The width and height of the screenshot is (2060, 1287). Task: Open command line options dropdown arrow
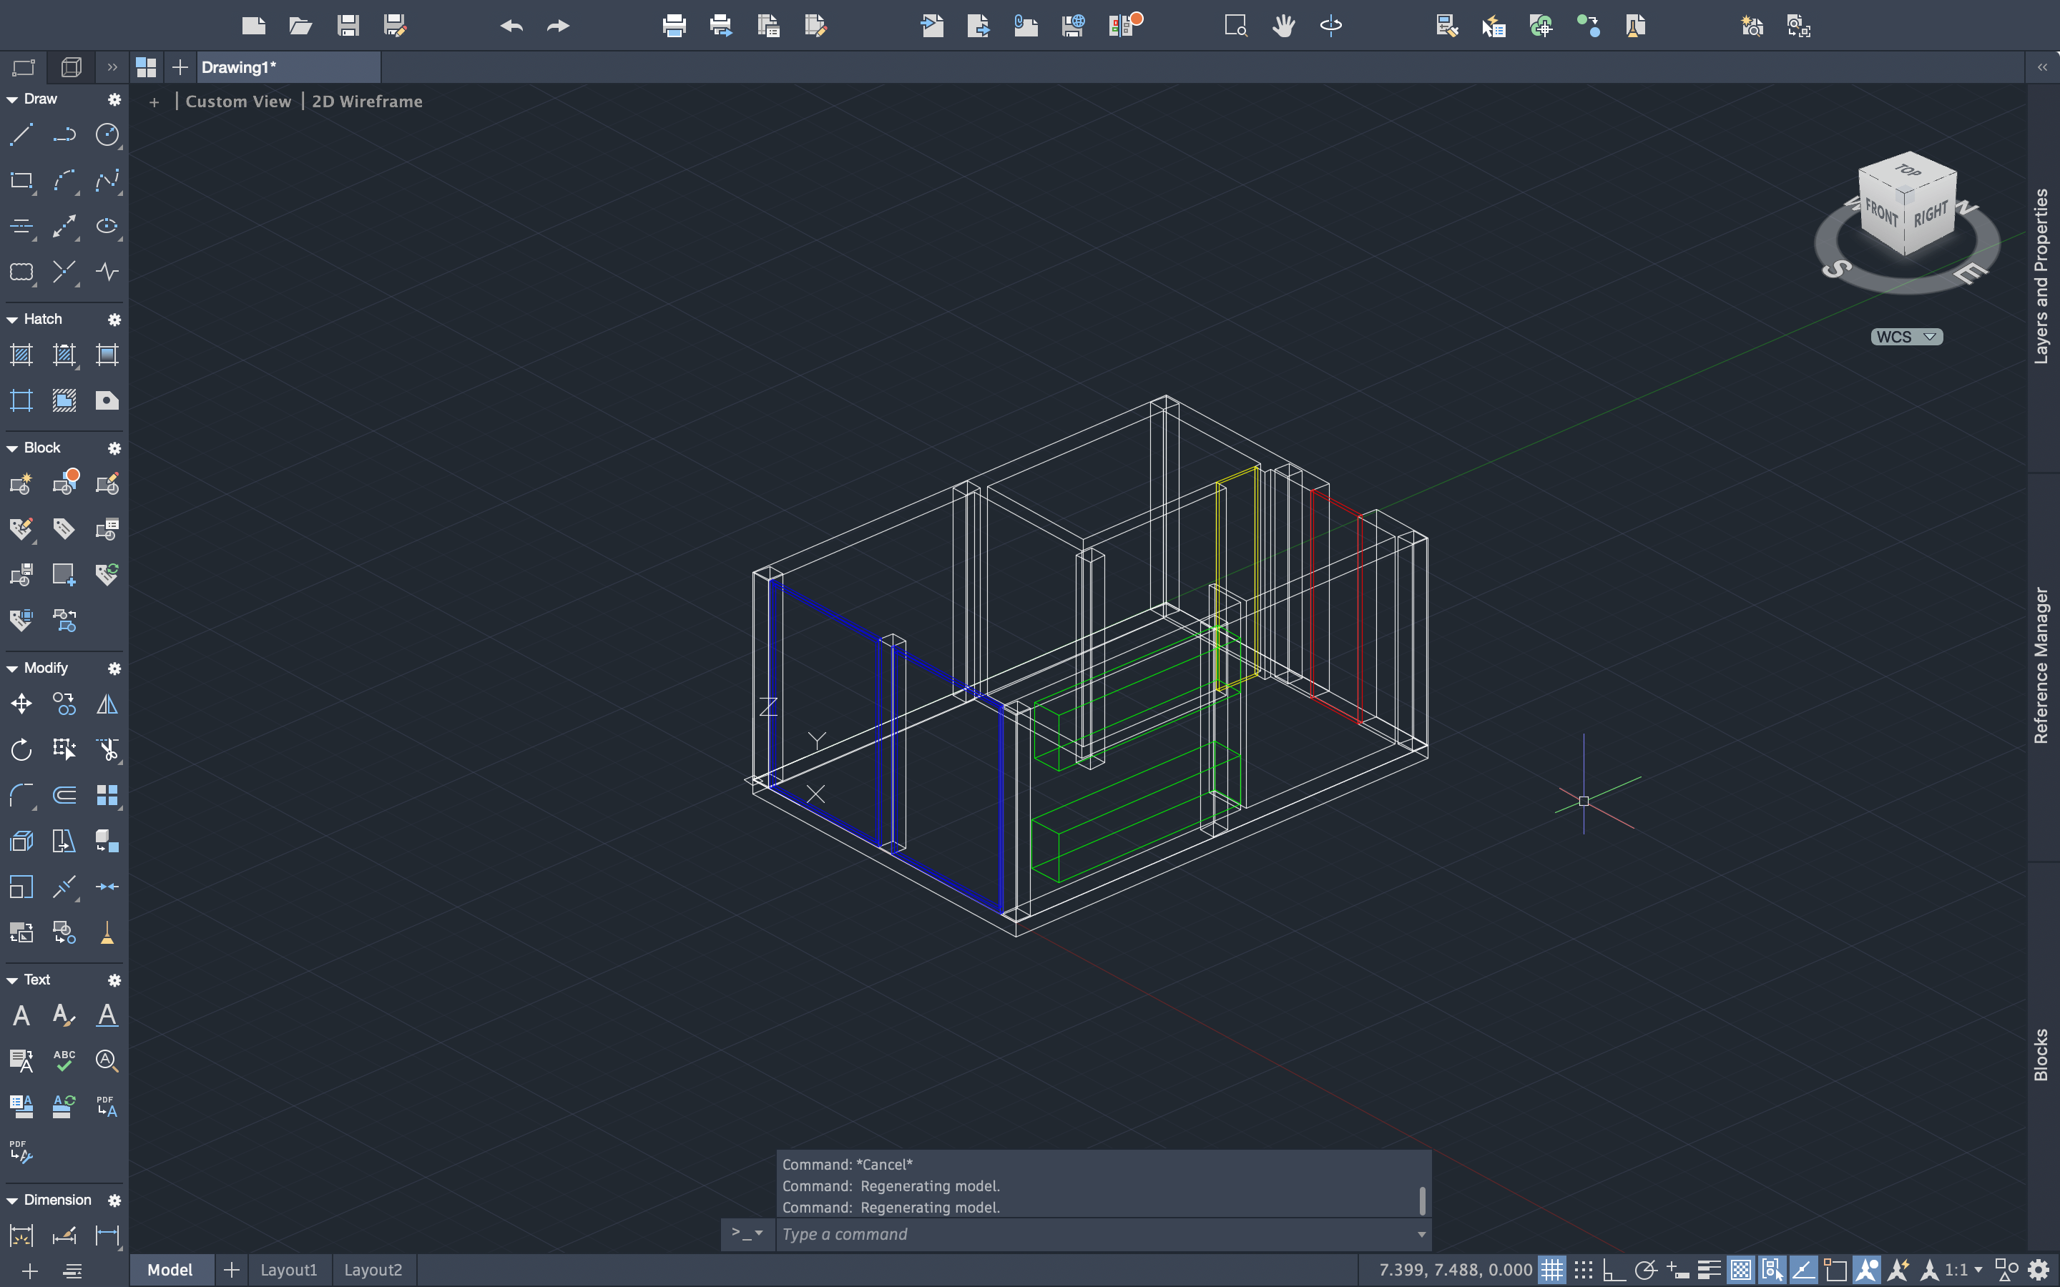[747, 1233]
